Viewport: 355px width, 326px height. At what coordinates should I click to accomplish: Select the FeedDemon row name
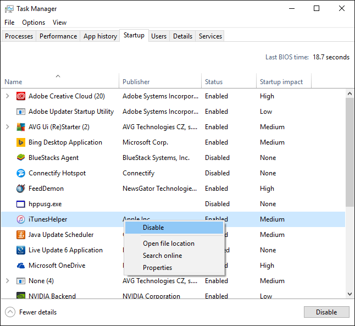pos(46,189)
